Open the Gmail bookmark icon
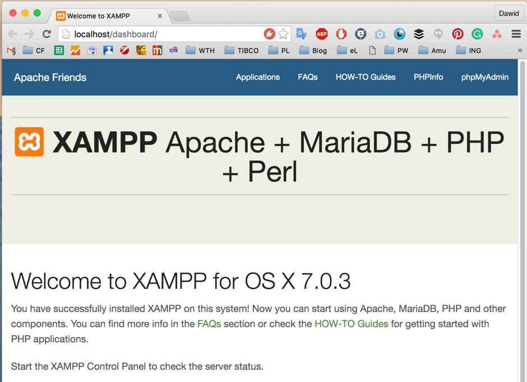527x382 pixels. 11,50
